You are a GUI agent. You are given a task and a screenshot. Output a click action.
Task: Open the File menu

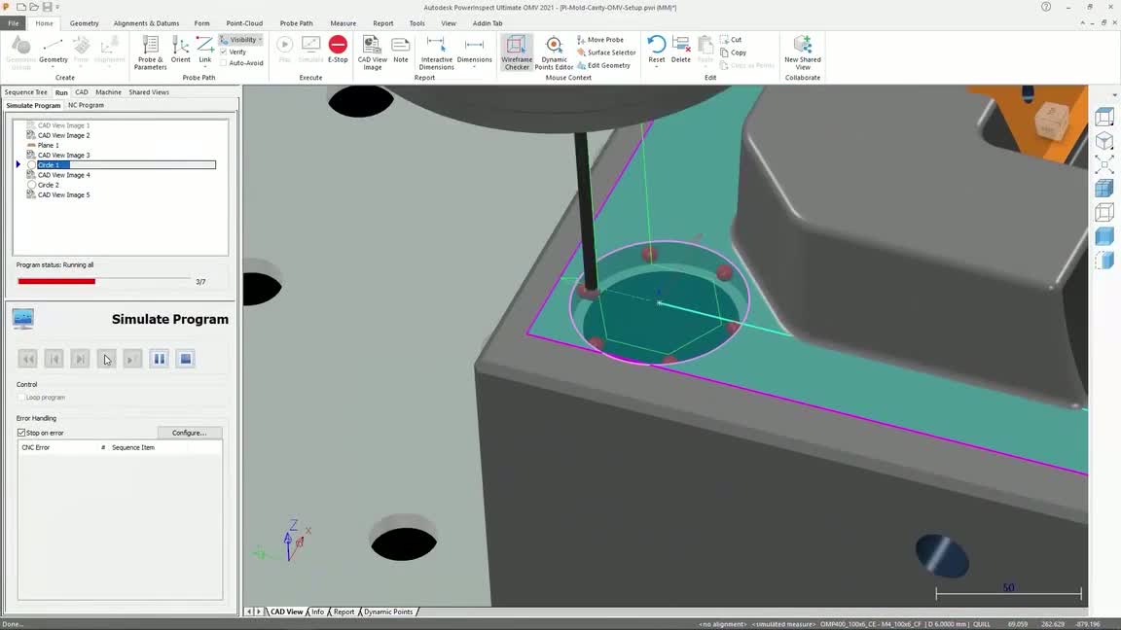click(x=14, y=23)
